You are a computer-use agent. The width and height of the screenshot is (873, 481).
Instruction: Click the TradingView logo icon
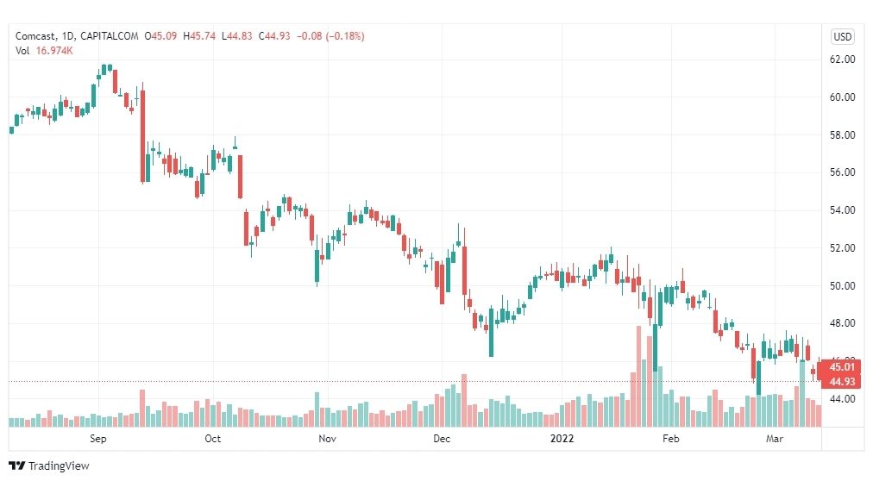[x=17, y=466]
